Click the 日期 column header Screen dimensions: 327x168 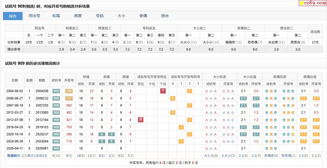click(x=15, y=80)
